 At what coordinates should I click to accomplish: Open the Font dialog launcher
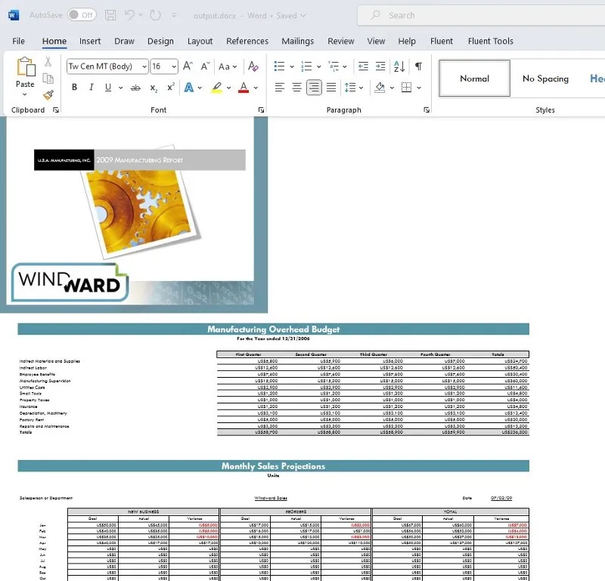[261, 110]
